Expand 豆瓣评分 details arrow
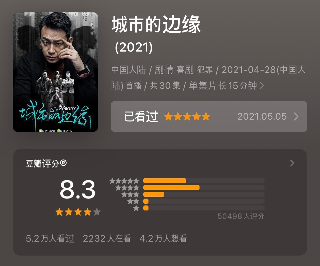This screenshot has height=266, width=320. [292, 163]
